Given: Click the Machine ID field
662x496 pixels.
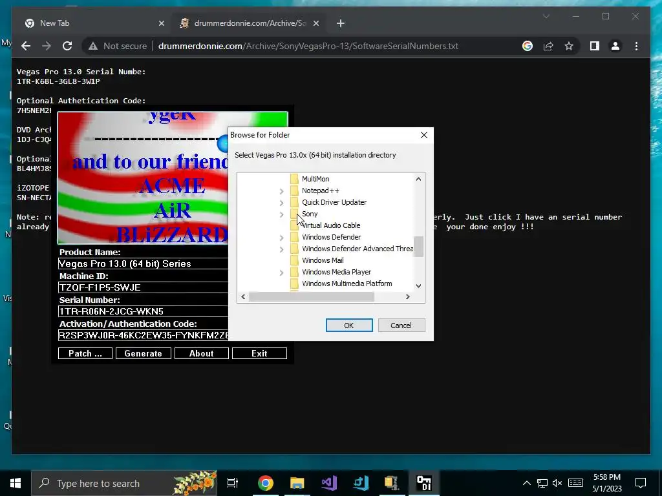Looking at the screenshot, I should 143,287.
